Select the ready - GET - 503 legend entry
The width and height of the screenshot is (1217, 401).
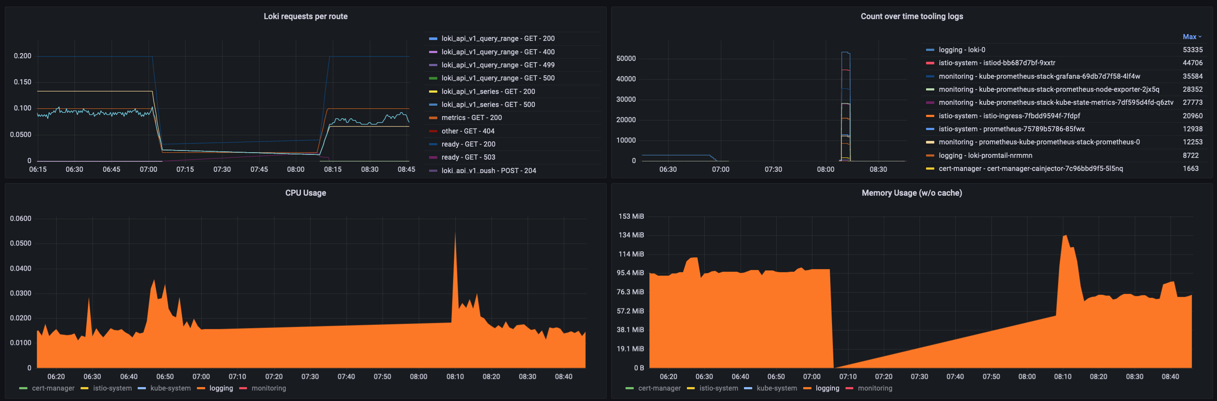(468, 157)
